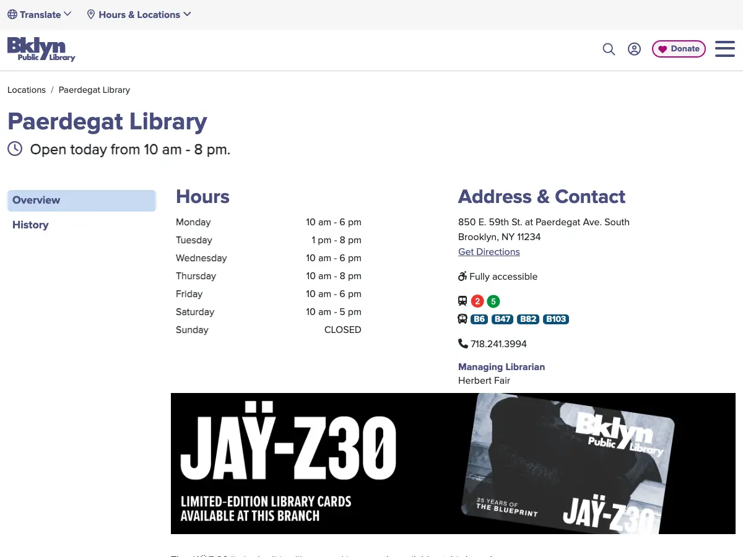Click the Hours heading
The image size is (743, 557).
pyautogui.click(x=202, y=197)
